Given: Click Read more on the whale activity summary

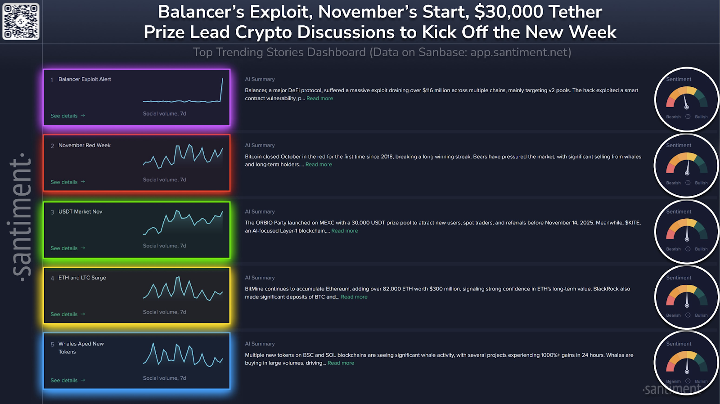Looking at the screenshot, I should (x=341, y=363).
